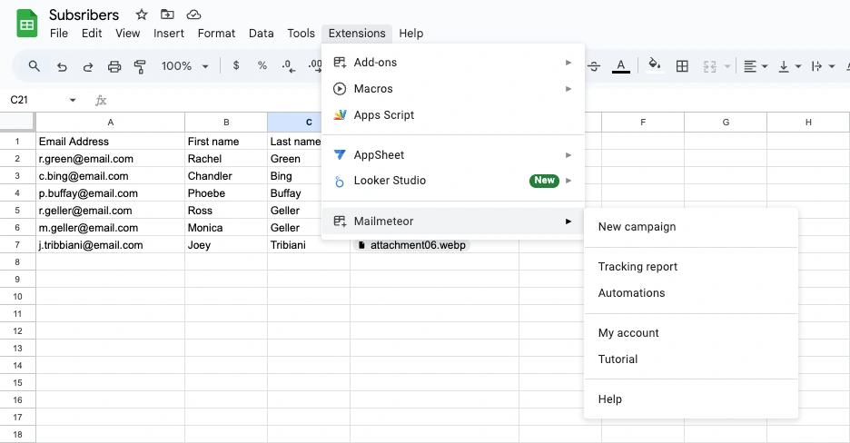Expand merge cells options arrow
850x443 pixels.
click(x=727, y=66)
